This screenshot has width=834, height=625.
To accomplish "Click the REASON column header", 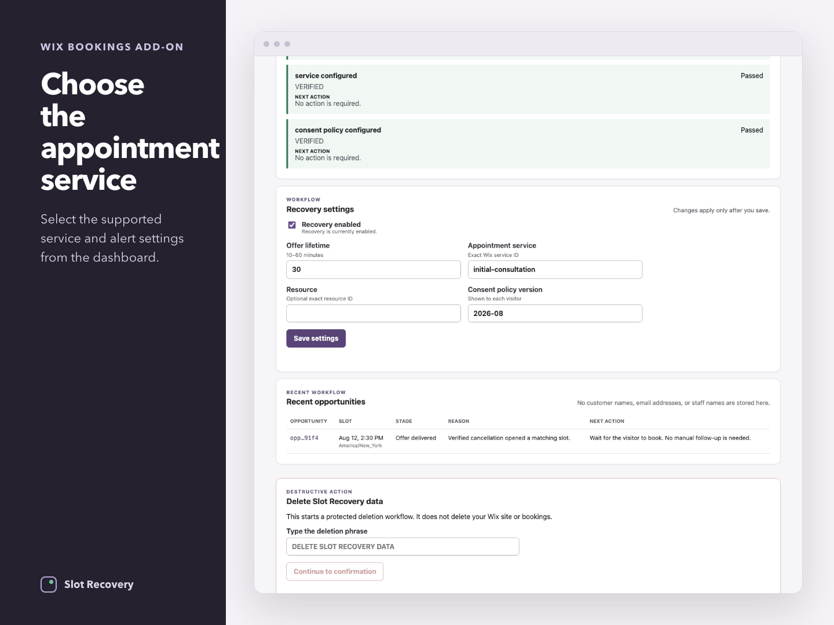I will click(x=458, y=421).
